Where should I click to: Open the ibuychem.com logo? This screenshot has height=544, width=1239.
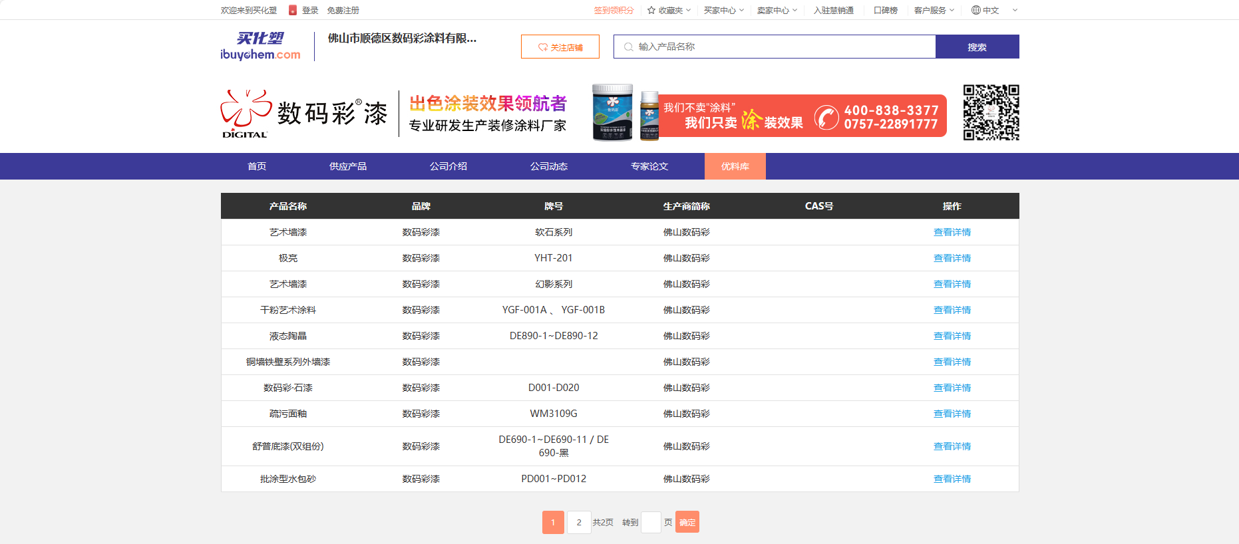[260, 47]
